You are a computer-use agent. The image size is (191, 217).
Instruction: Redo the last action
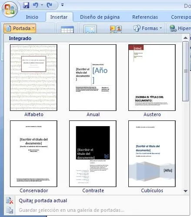click(x=50, y=5)
